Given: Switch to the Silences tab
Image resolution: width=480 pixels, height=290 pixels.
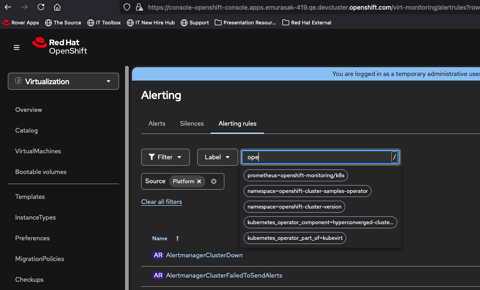Looking at the screenshot, I should [192, 123].
